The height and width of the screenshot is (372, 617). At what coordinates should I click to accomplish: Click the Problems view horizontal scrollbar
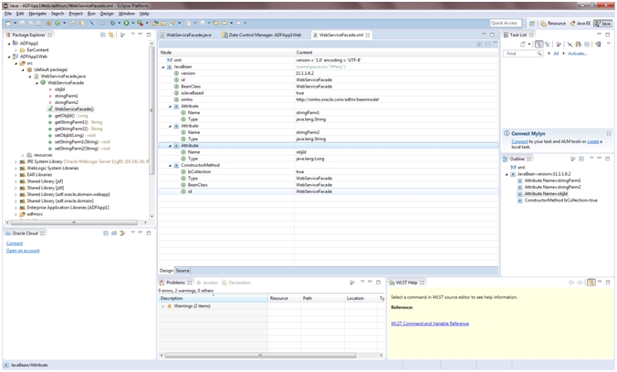pos(260,355)
